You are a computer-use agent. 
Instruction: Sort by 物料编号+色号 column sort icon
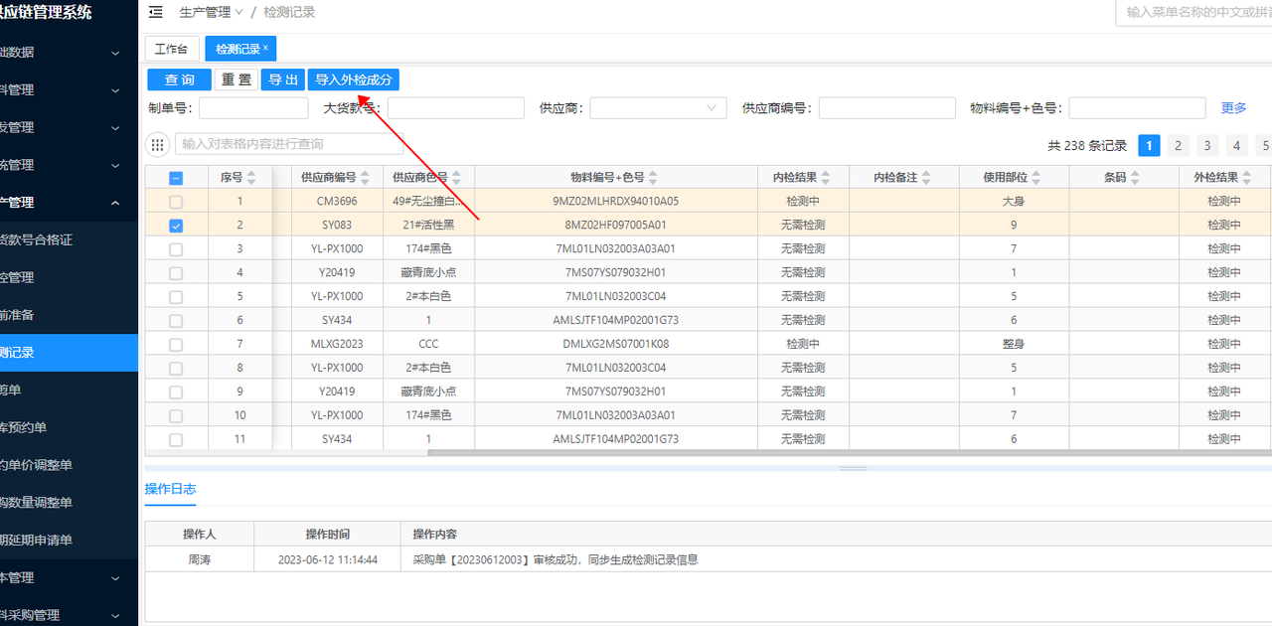tap(653, 178)
